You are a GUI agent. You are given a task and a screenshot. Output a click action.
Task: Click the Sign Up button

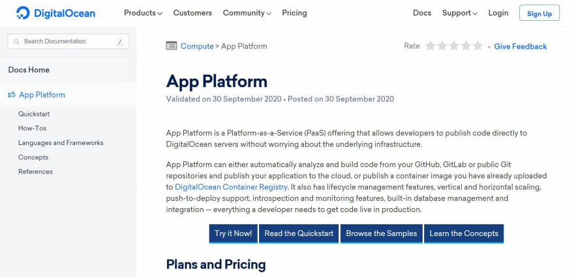(539, 13)
